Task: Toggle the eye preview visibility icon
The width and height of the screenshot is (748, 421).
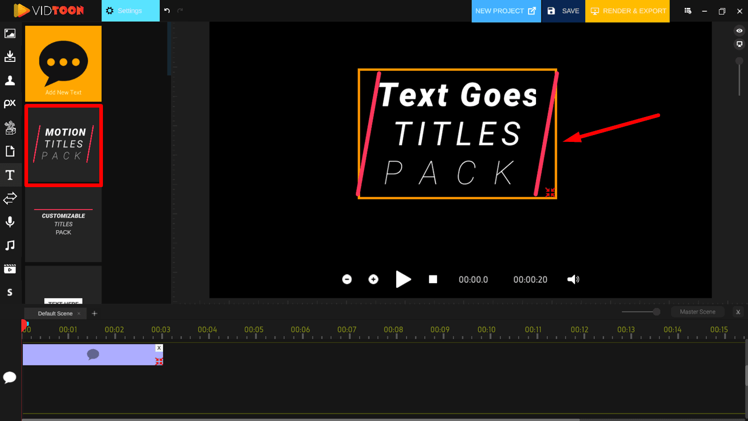Action: coord(739,31)
